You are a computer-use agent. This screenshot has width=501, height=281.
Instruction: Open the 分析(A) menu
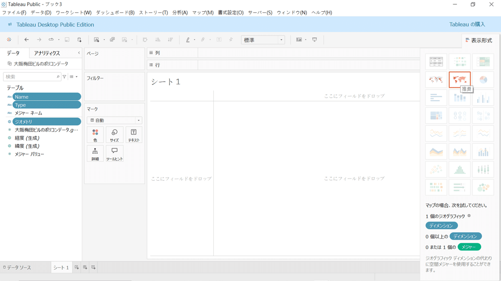point(180,12)
